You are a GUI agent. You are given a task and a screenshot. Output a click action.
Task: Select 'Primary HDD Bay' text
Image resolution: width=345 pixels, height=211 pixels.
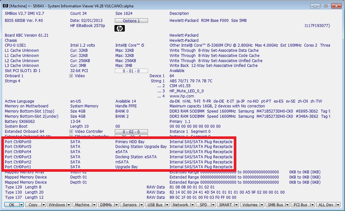[x=130, y=142]
